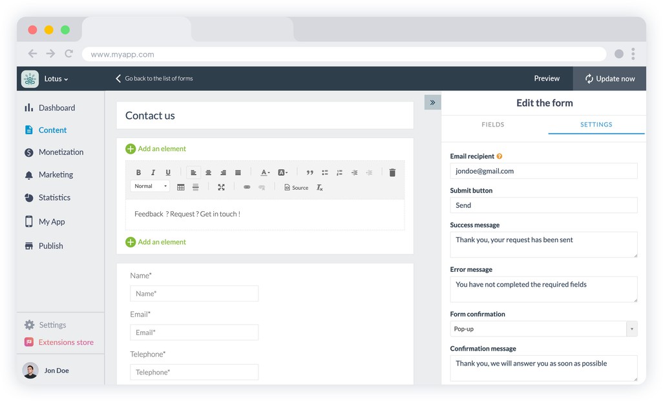The image size is (663, 401).
Task: Maximize the editor with the fullscreen icon
Action: (221, 187)
